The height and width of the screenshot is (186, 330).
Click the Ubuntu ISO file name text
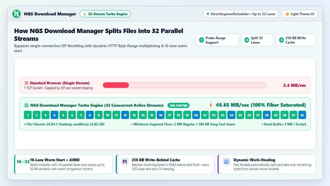pos(64,124)
